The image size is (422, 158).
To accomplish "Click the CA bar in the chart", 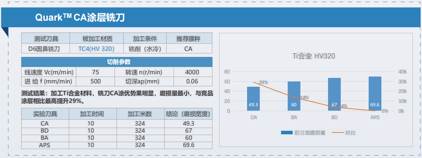I will (253, 99).
